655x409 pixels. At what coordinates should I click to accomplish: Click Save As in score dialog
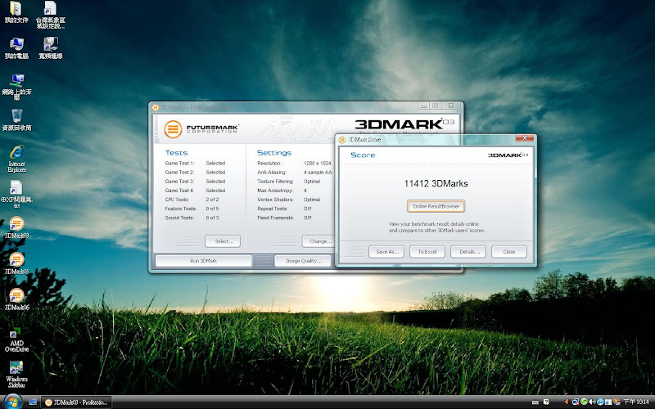(x=386, y=252)
